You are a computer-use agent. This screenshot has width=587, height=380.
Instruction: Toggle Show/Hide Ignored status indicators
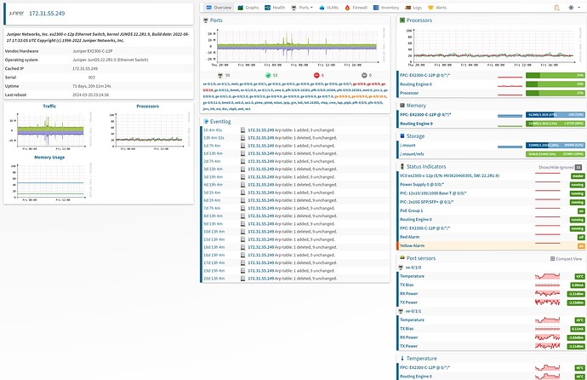560,167
